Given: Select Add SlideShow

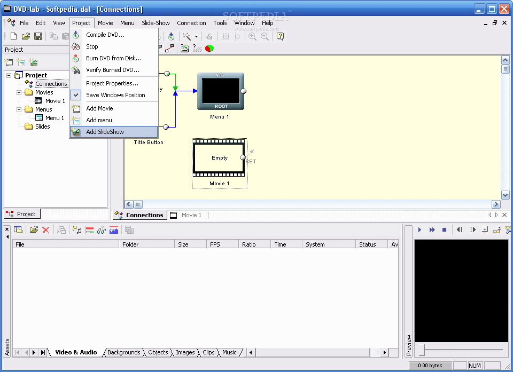Looking at the screenshot, I should [114, 132].
